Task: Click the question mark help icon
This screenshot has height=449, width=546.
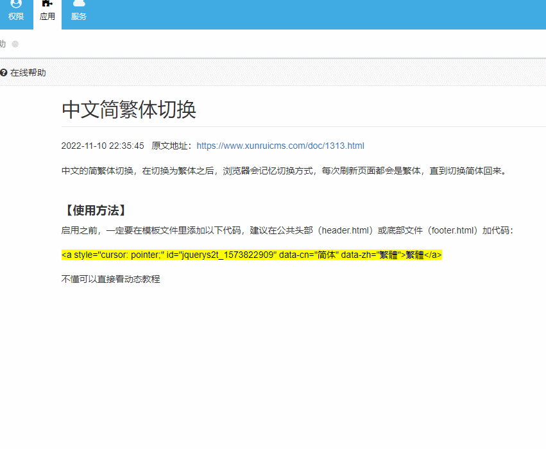Action: (x=4, y=72)
